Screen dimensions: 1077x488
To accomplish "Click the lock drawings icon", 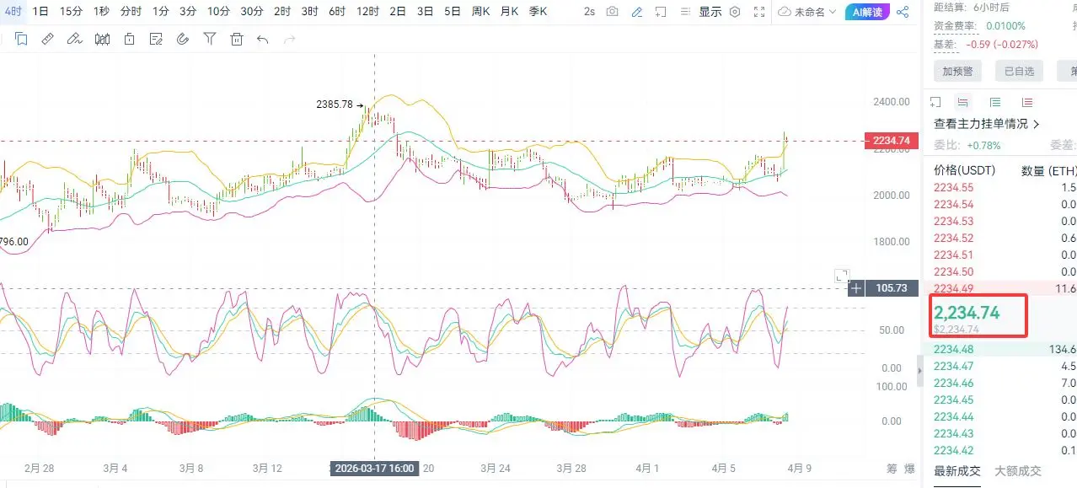I will (129, 39).
